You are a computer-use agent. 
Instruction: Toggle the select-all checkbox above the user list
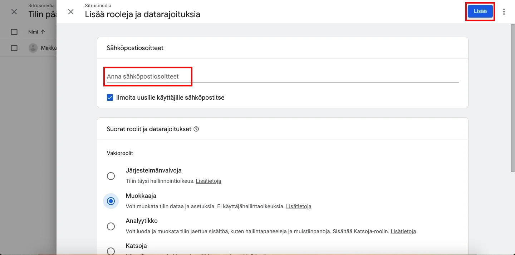pos(14,32)
